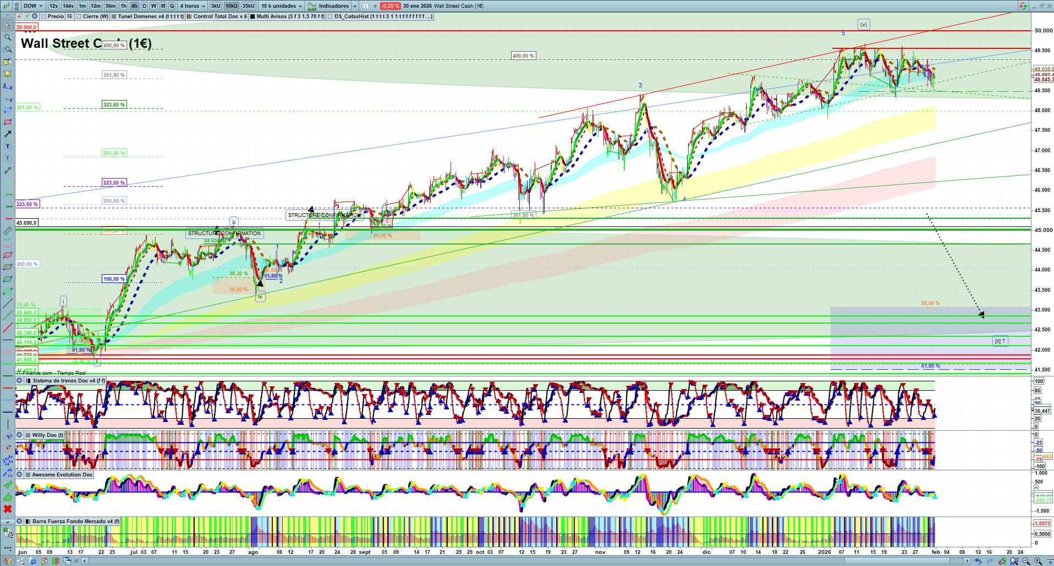Click the info icon beside Indicadores
This screenshot has height=566, width=1054.
click(x=366, y=6)
